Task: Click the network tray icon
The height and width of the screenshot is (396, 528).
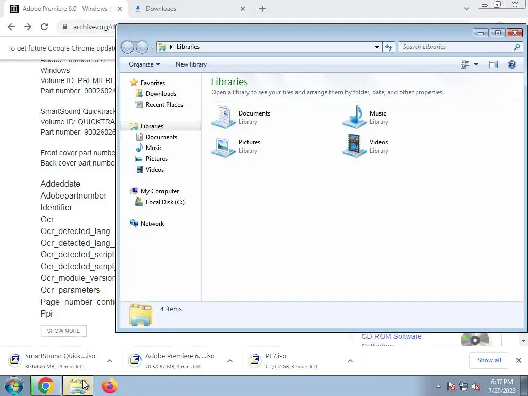Action: click(x=464, y=386)
